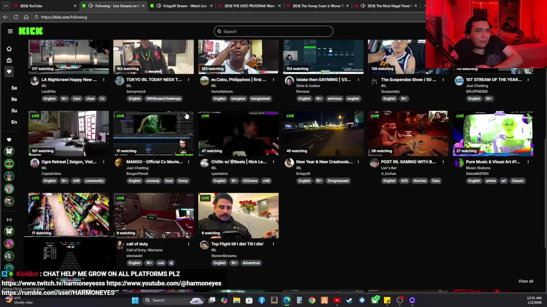Image resolution: width=547 pixels, height=307 pixels.
Task: Open Amazon app in taskbar
Action: tap(274, 300)
